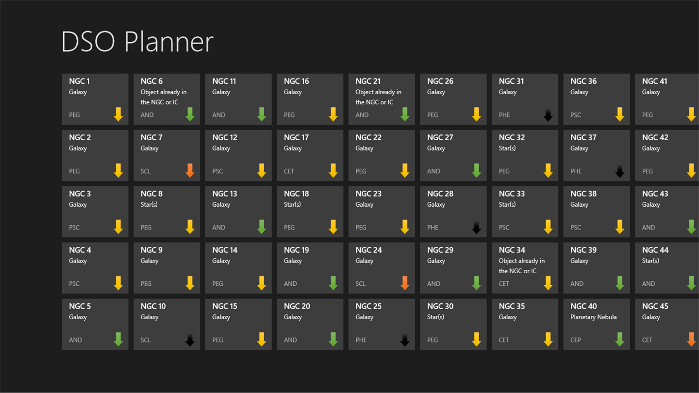The height and width of the screenshot is (393, 699).
Task: Click the black arrow on NGC 31 tile
Action: pos(548,115)
